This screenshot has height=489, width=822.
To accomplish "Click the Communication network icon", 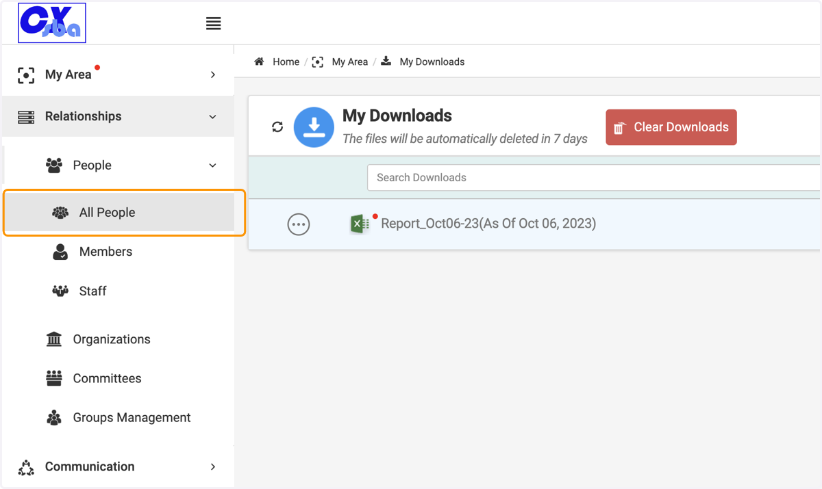I will click(x=26, y=467).
